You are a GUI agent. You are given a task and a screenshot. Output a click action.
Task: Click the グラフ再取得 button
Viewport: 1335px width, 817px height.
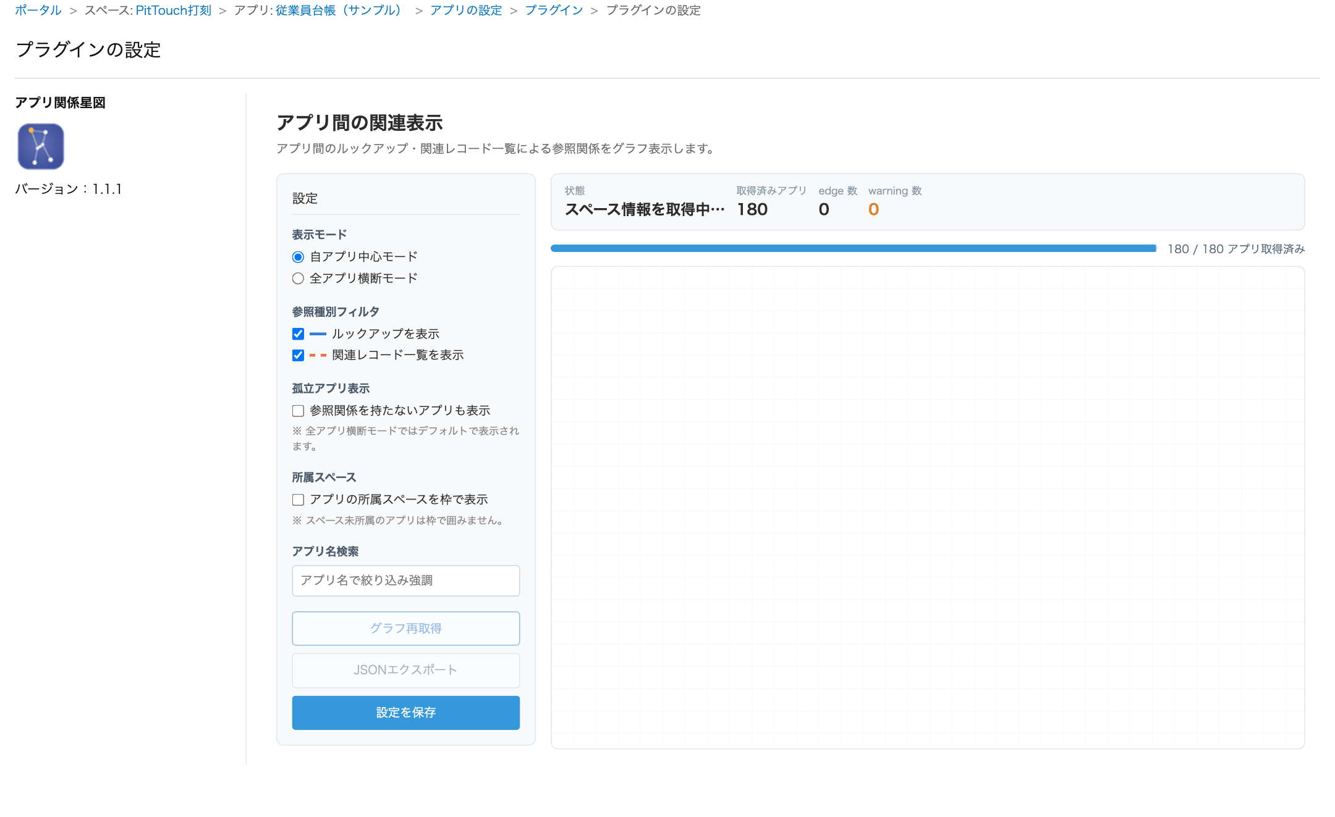coord(405,628)
